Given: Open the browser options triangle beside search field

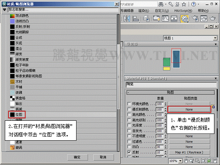Looking at the screenshot, I should click(x=5, y=10).
